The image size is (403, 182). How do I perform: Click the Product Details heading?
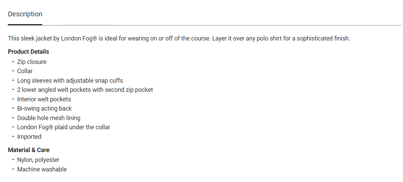[29, 52]
